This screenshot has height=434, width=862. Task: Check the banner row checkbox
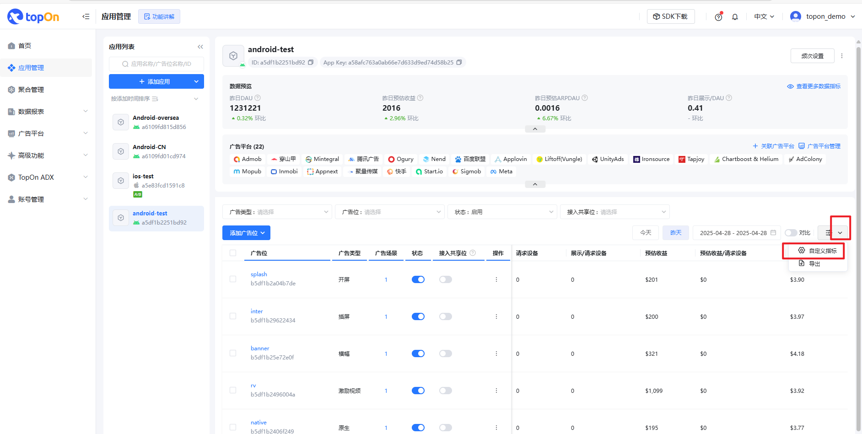tap(233, 354)
